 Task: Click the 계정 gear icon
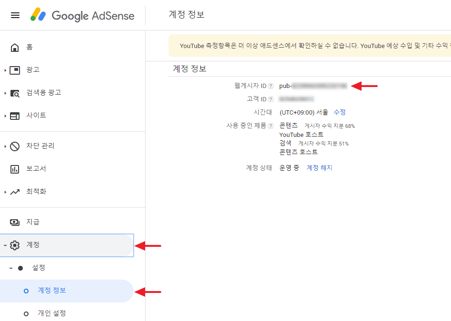coord(15,245)
